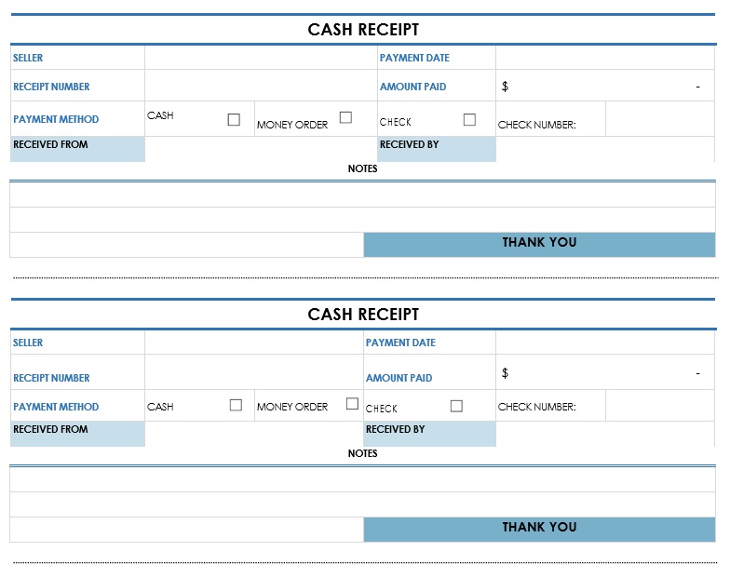
Task: Tick Money Order checkbox in top receipt
Action: tap(345, 117)
